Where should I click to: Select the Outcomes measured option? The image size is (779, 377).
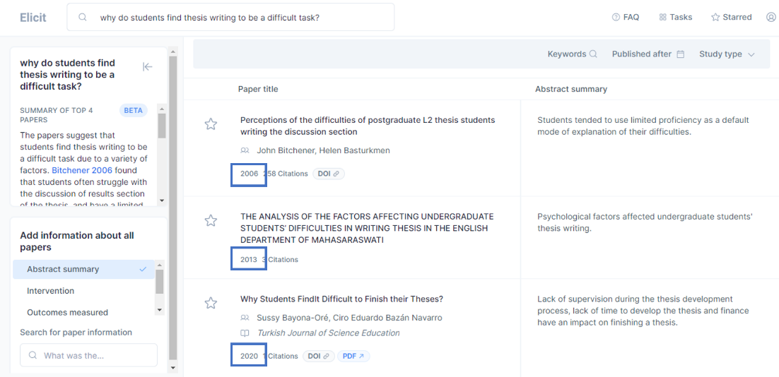(x=67, y=312)
